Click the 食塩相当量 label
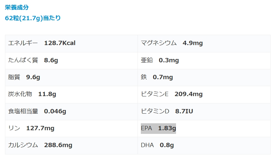Screen dimensions: 275x167 point(23,111)
